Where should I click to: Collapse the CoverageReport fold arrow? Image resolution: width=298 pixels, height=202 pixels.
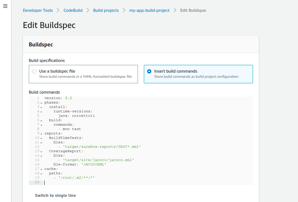tap(41, 151)
